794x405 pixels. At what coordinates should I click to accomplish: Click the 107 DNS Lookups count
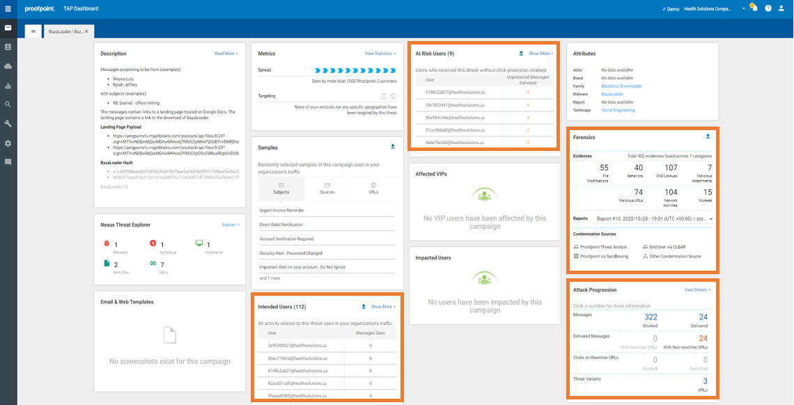click(671, 168)
